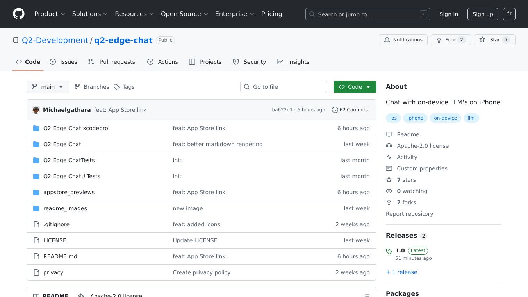Expand the green Code dropdown
Image resolution: width=528 pixels, height=297 pixels.
click(355, 87)
